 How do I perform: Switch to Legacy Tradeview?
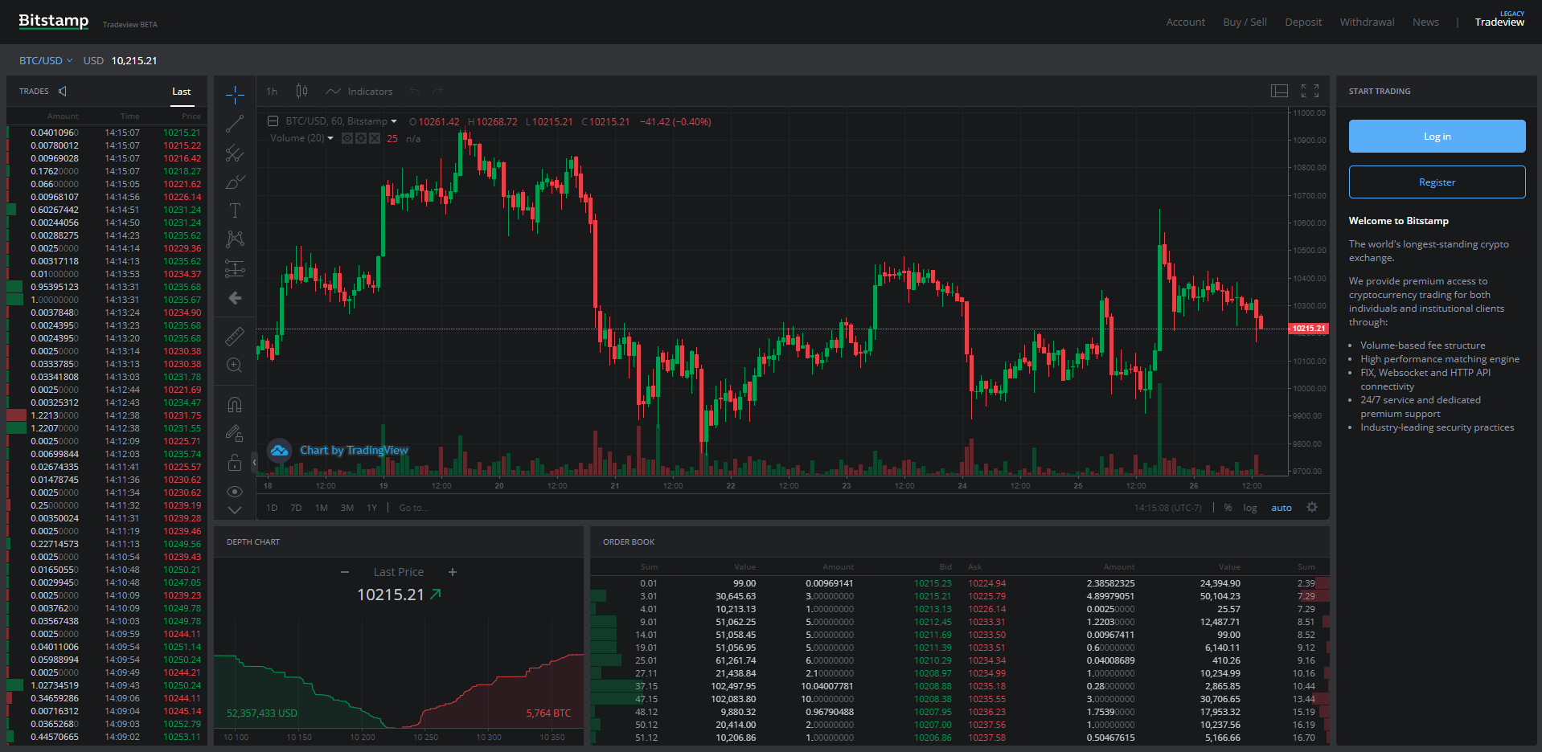(1499, 19)
